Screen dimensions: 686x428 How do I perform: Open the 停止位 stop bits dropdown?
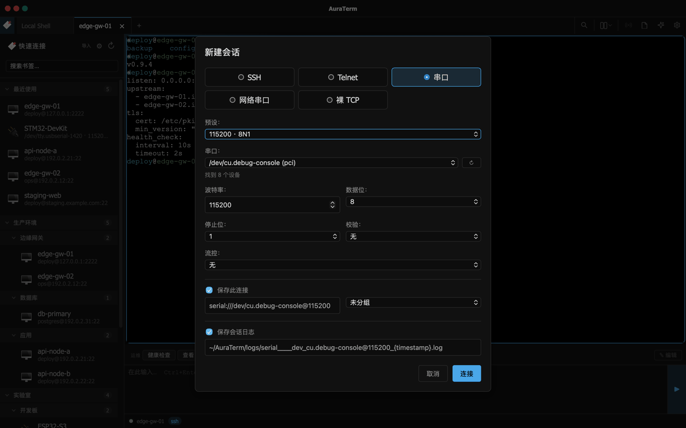coord(272,236)
